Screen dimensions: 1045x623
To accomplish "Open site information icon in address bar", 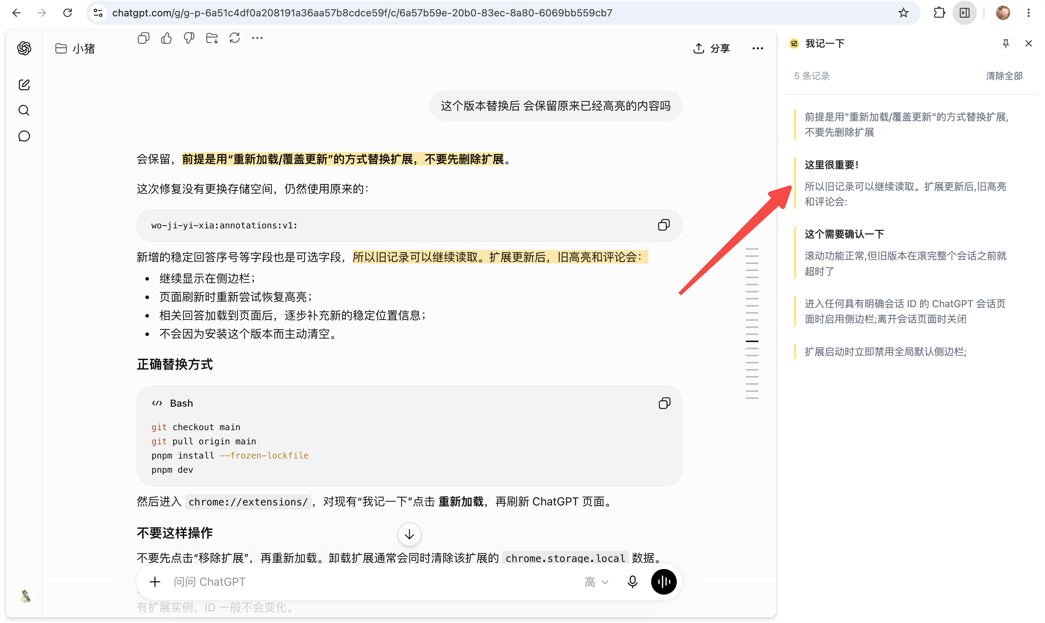I will (98, 13).
